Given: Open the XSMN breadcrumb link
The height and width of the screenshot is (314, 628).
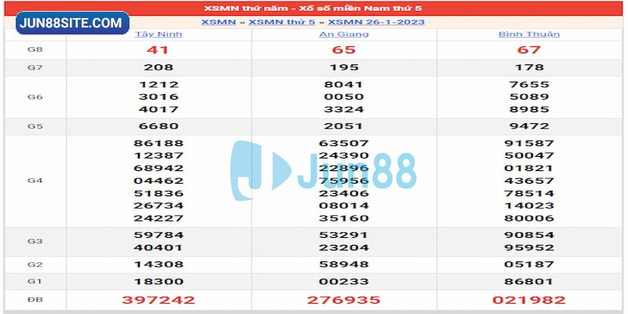Looking at the screenshot, I should point(218,22).
